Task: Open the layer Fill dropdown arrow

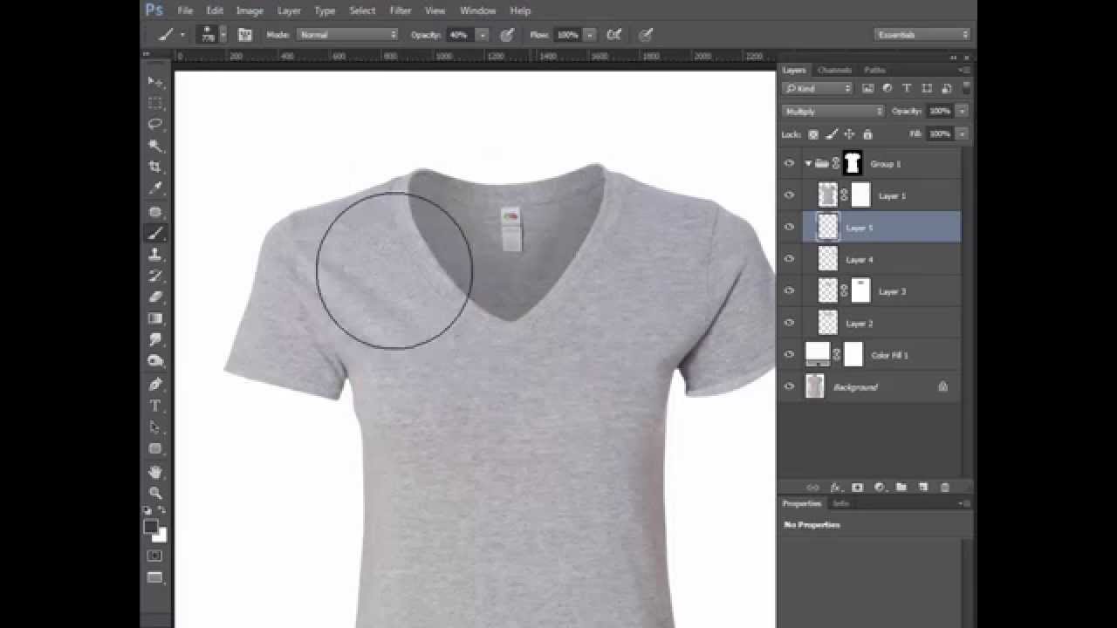Action: (962, 134)
